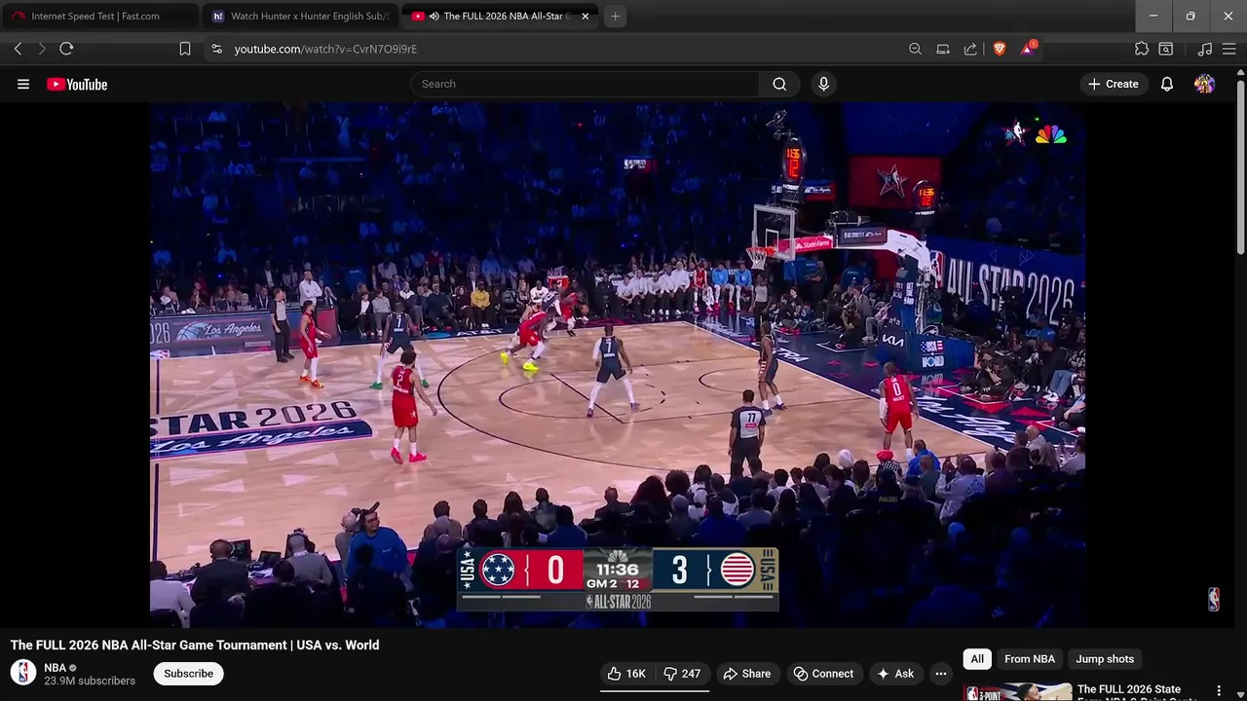The height and width of the screenshot is (701, 1247).
Task: Click the zoom-out magnifier in address bar
Action: click(x=915, y=49)
